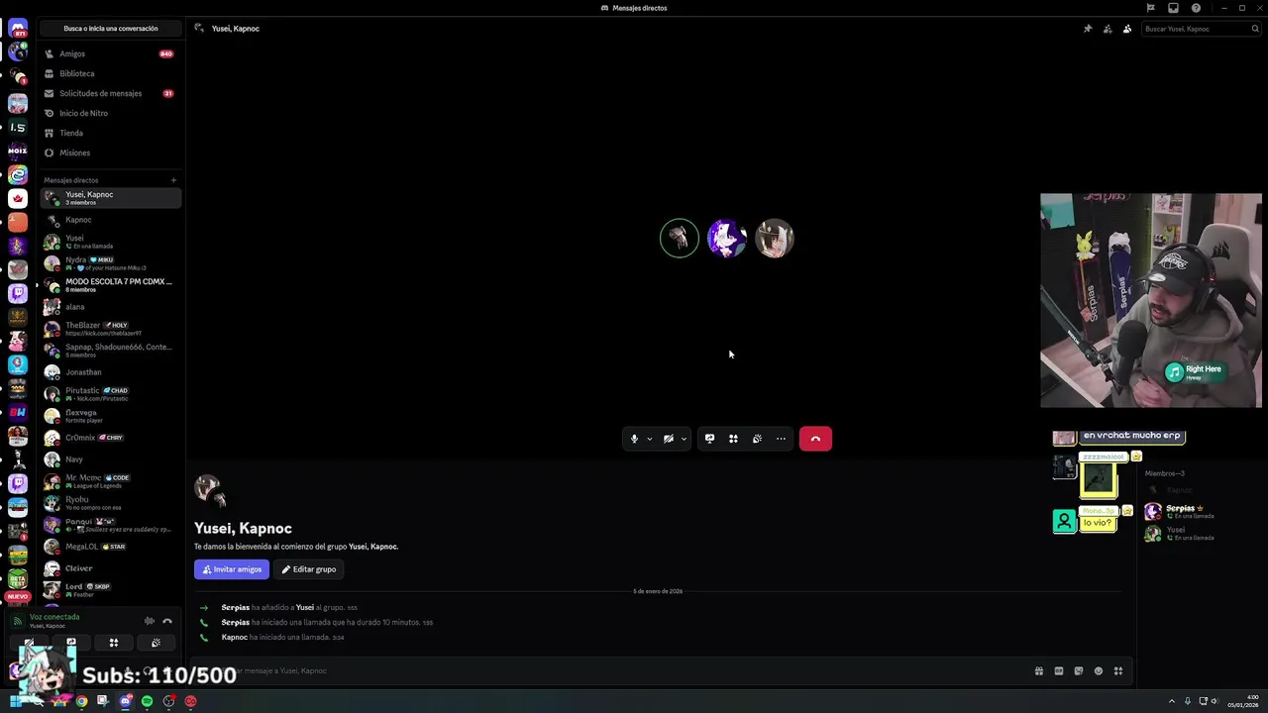Image resolution: width=1268 pixels, height=713 pixels.
Task: Open activities button in voice panel
Action: tap(113, 643)
